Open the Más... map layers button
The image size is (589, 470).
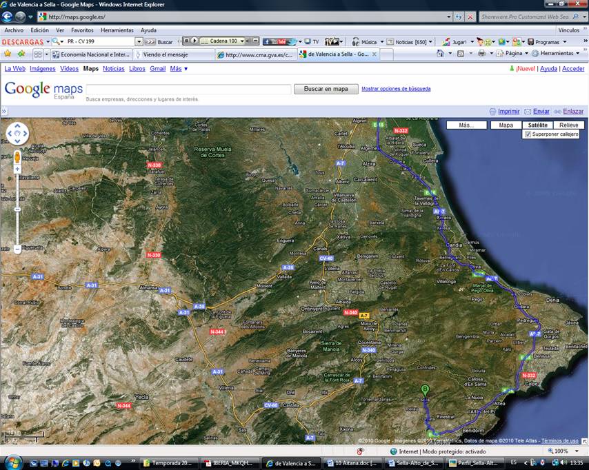(466, 125)
